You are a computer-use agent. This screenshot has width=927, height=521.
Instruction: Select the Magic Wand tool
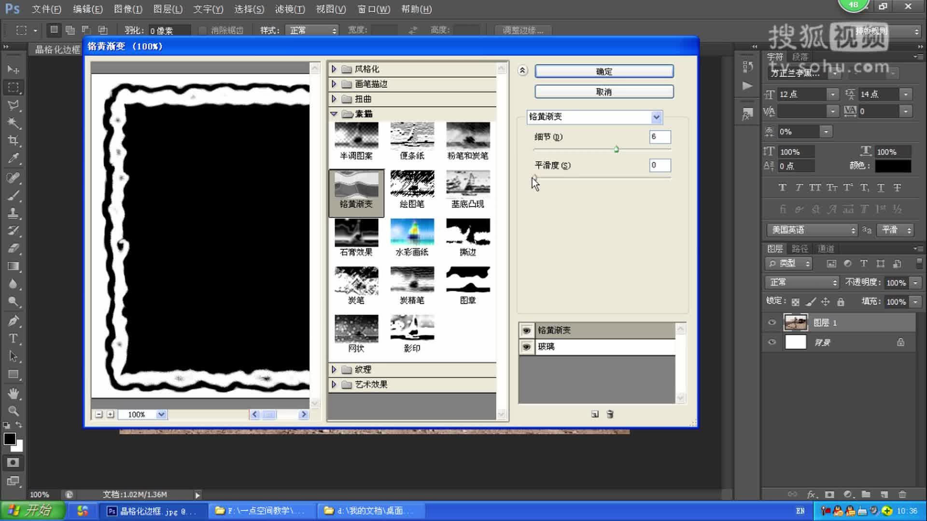pyautogui.click(x=14, y=123)
